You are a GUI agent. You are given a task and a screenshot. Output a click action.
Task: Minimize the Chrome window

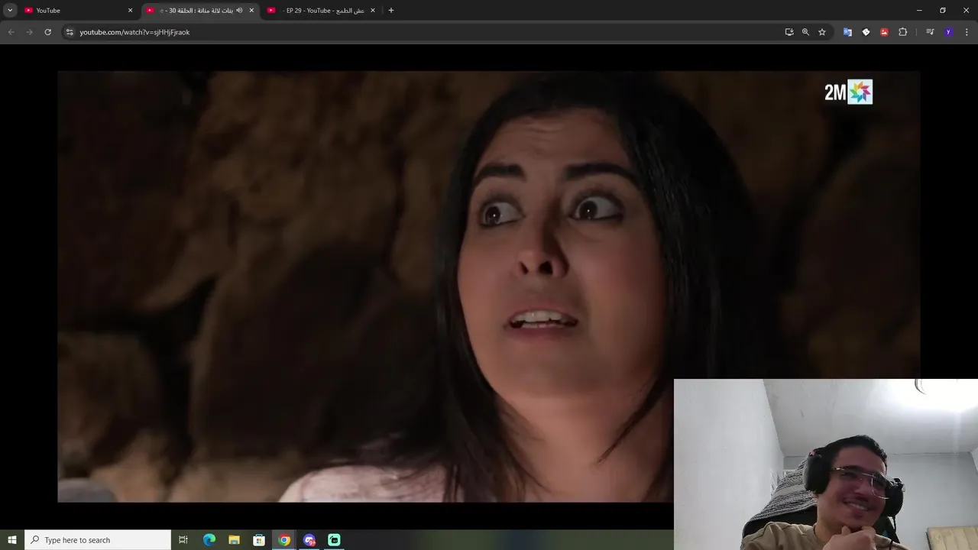[x=919, y=10]
